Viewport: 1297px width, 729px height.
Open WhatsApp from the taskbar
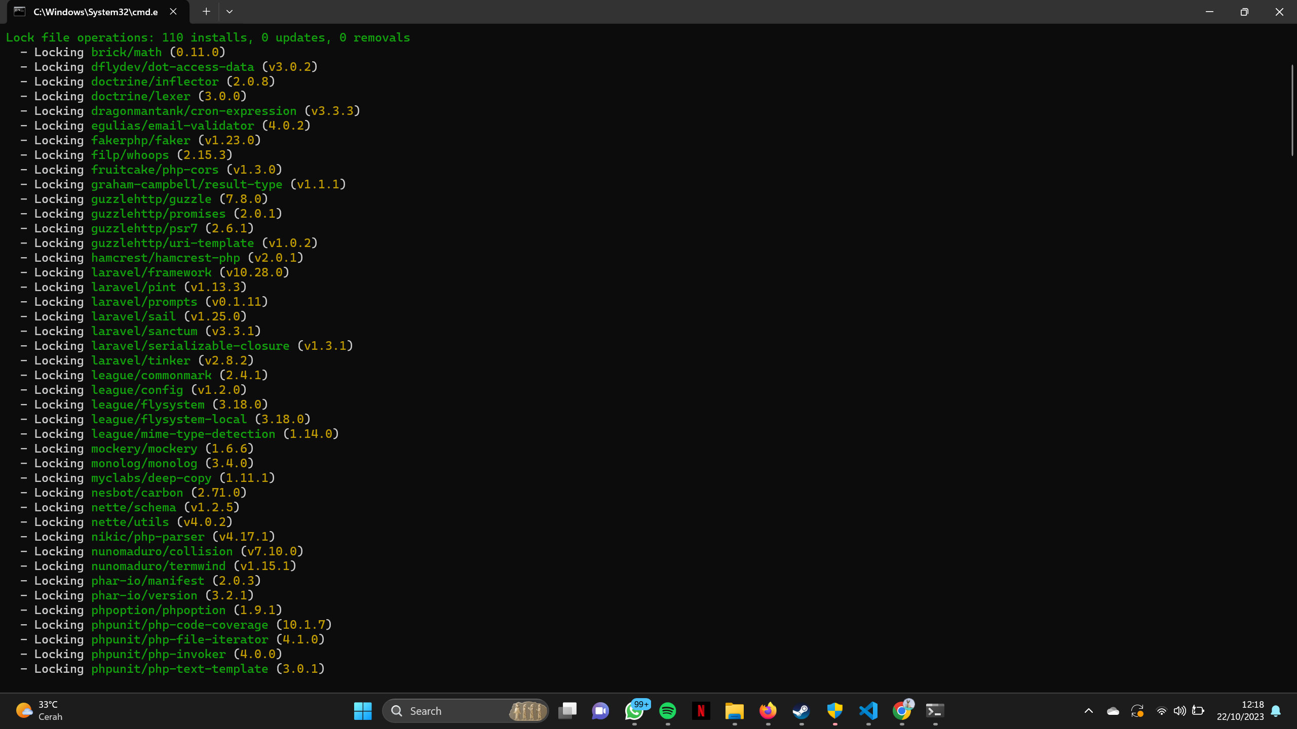pyautogui.click(x=634, y=711)
